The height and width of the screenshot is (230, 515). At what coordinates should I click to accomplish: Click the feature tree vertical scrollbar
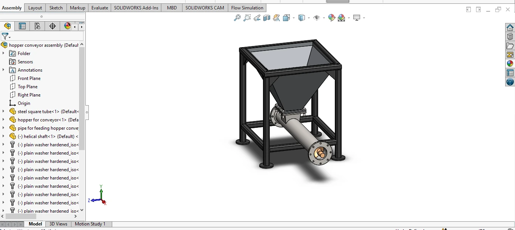pos(82,98)
